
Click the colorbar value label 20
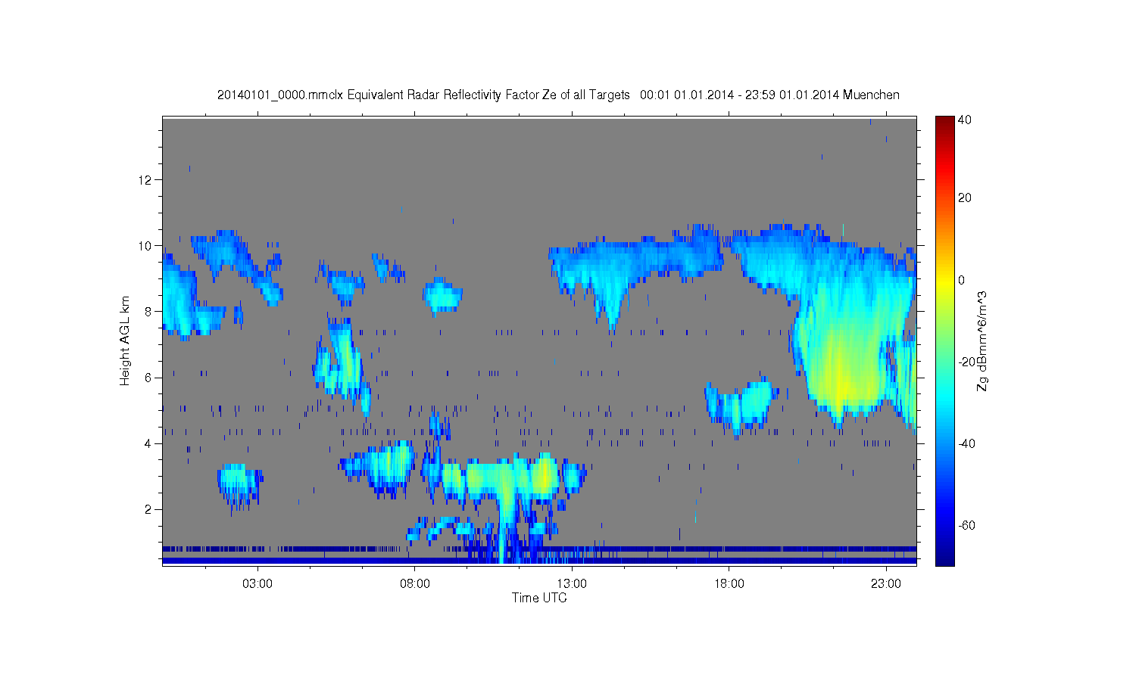[965, 198]
